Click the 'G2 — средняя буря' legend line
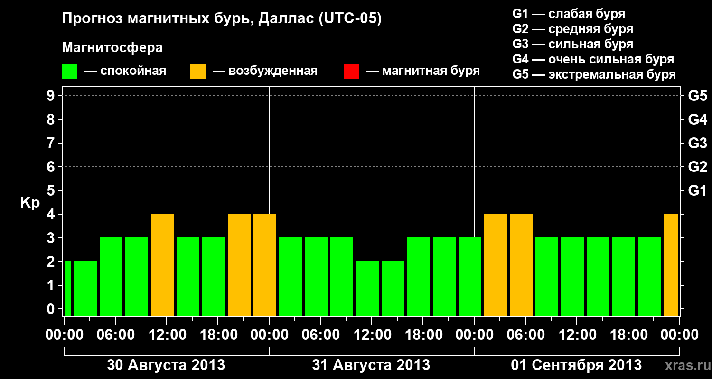712x379 pixels. (573, 29)
